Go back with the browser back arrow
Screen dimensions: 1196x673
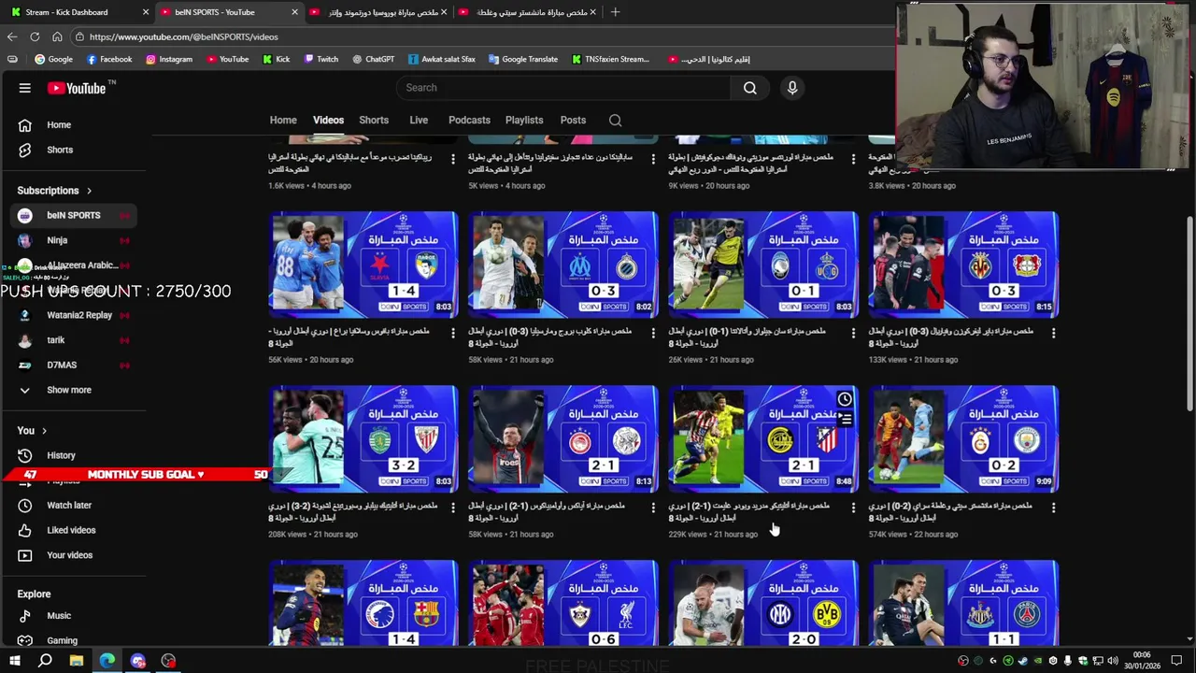tap(12, 36)
